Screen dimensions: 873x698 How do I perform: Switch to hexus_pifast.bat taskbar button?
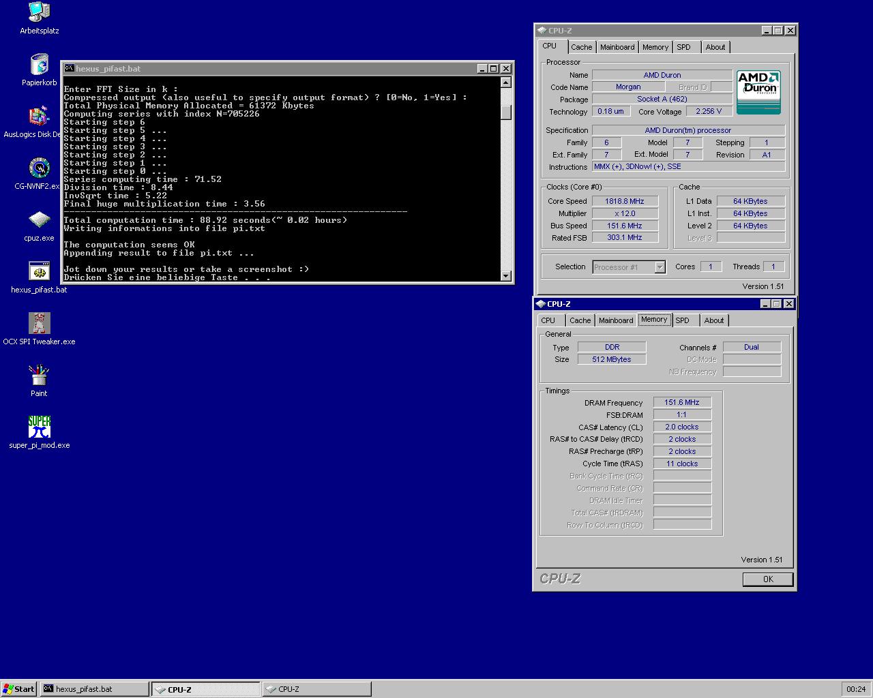click(94, 689)
